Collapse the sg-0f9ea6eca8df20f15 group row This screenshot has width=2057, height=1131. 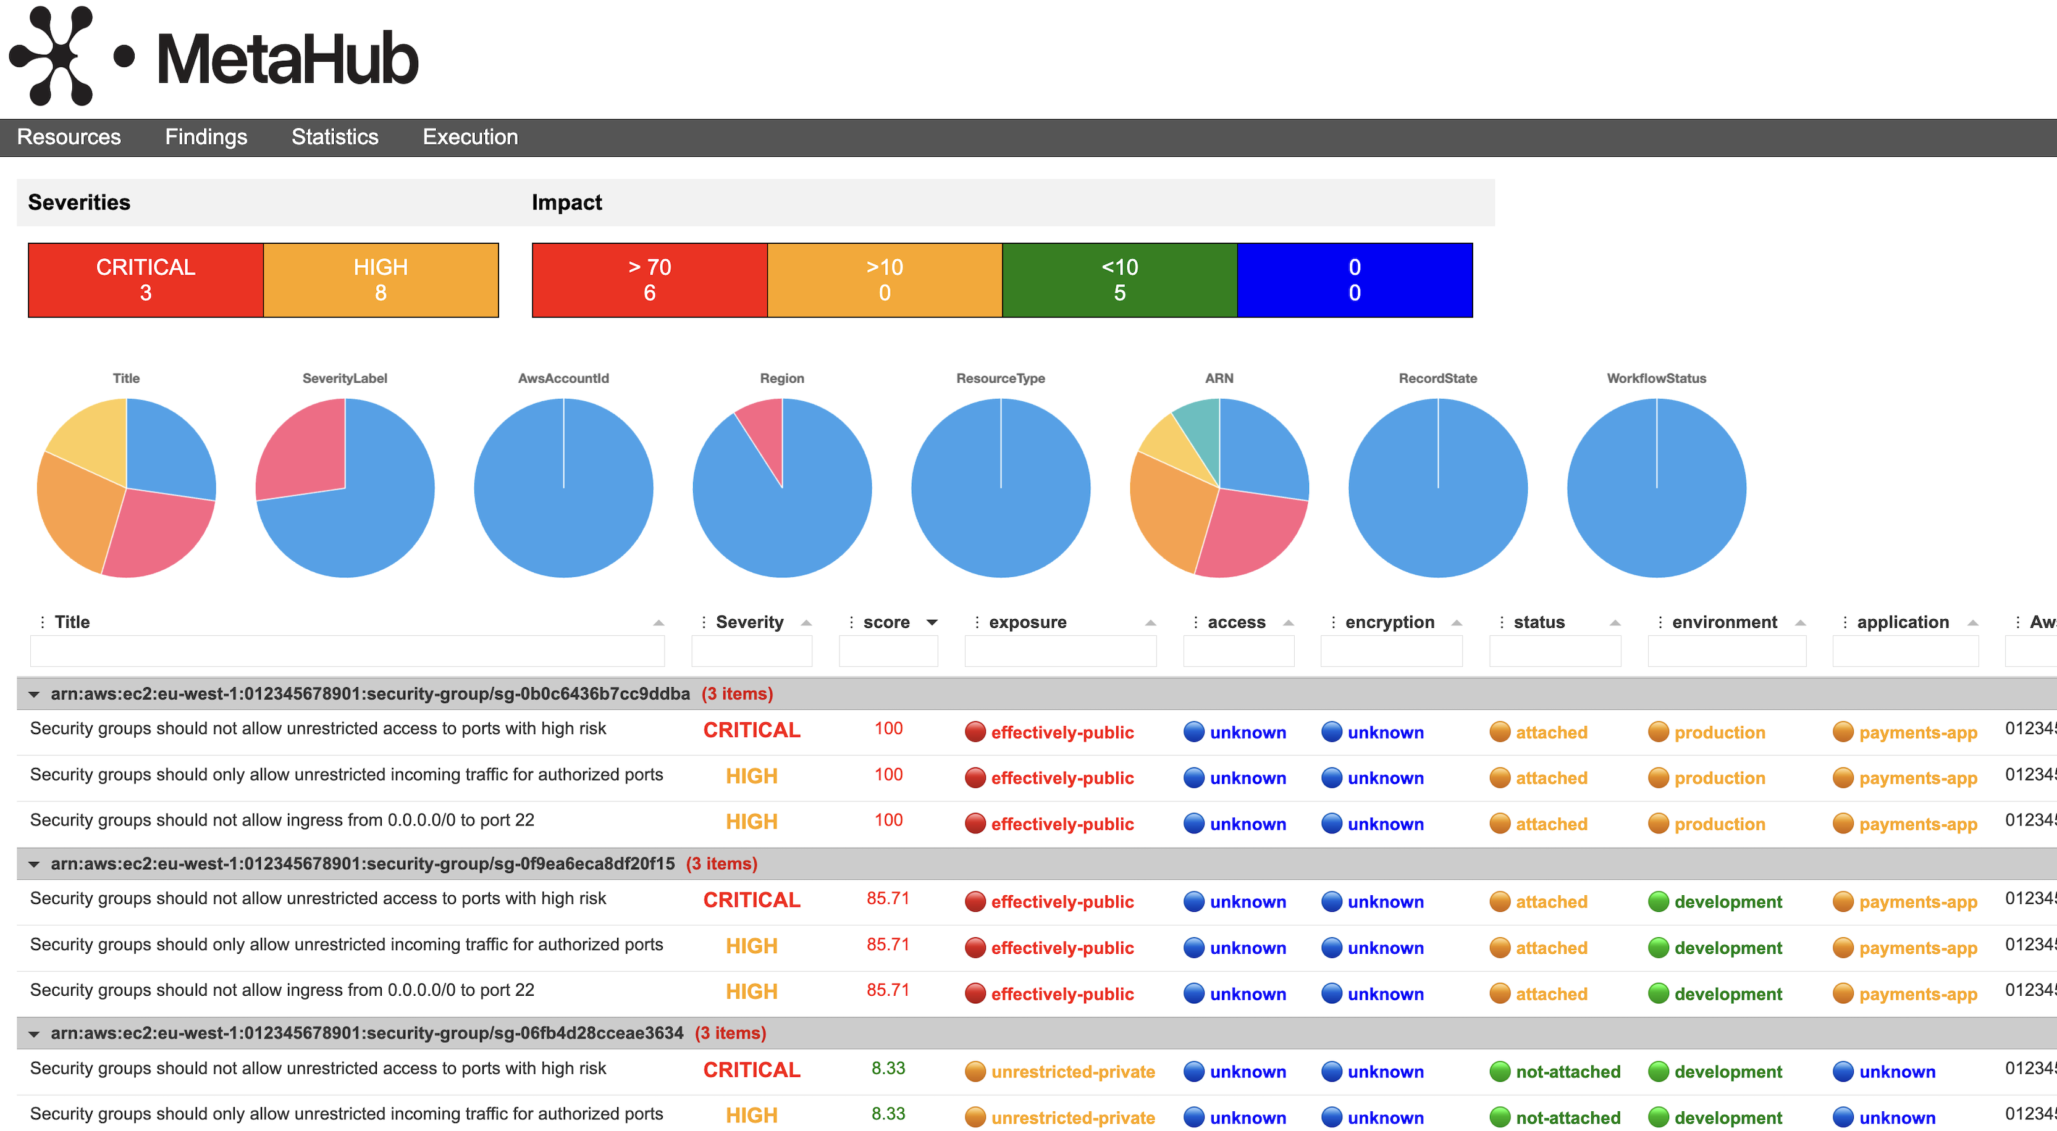(x=33, y=864)
